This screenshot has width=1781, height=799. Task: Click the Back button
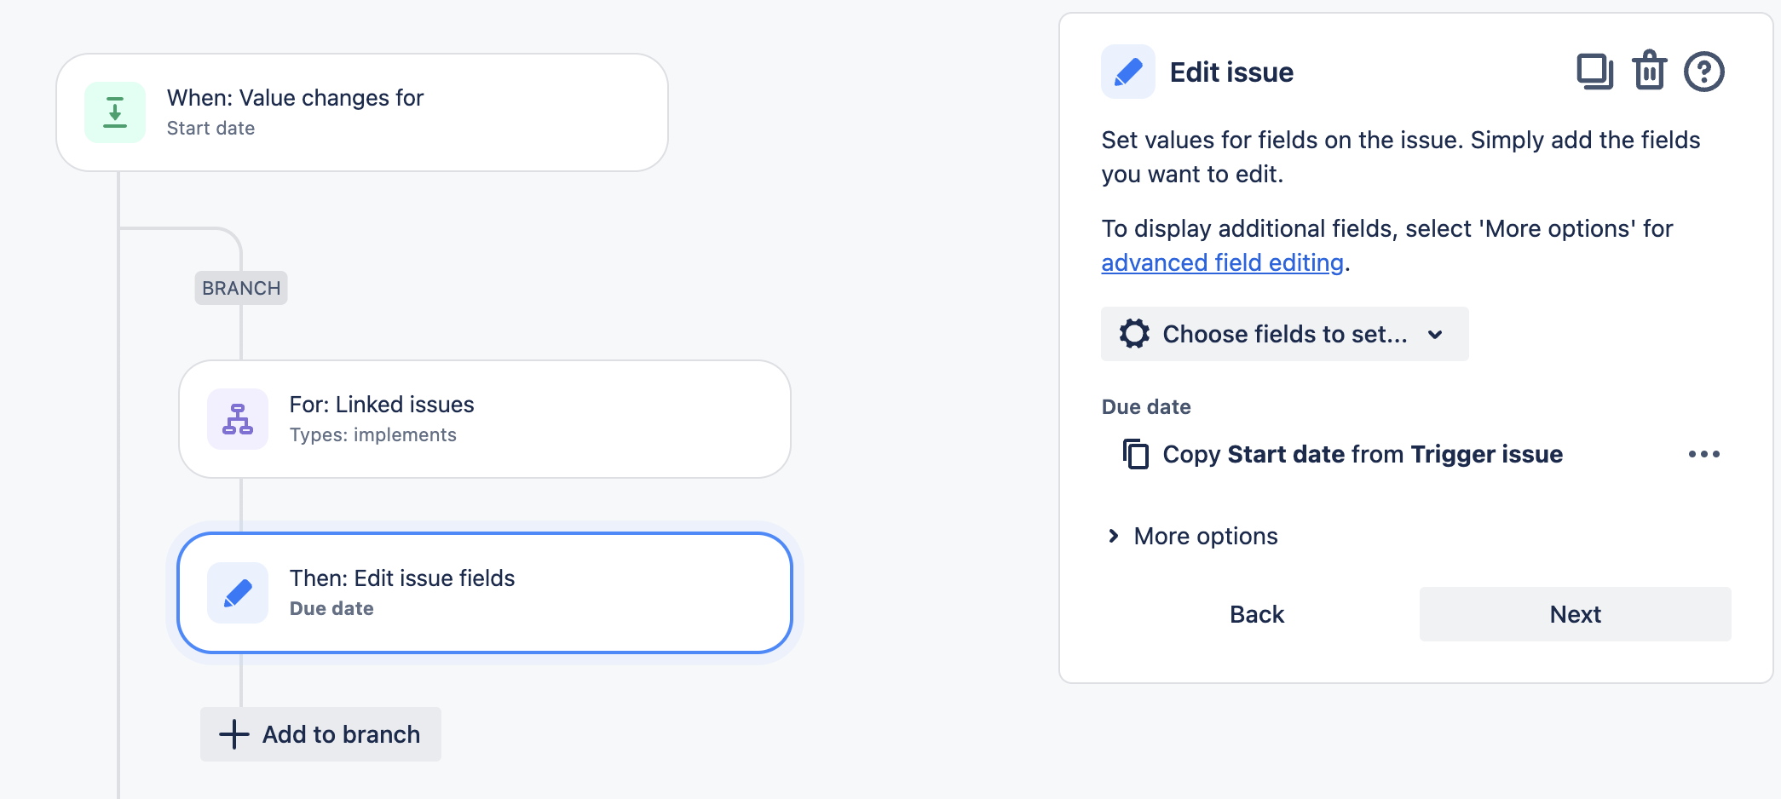pyautogui.click(x=1256, y=613)
